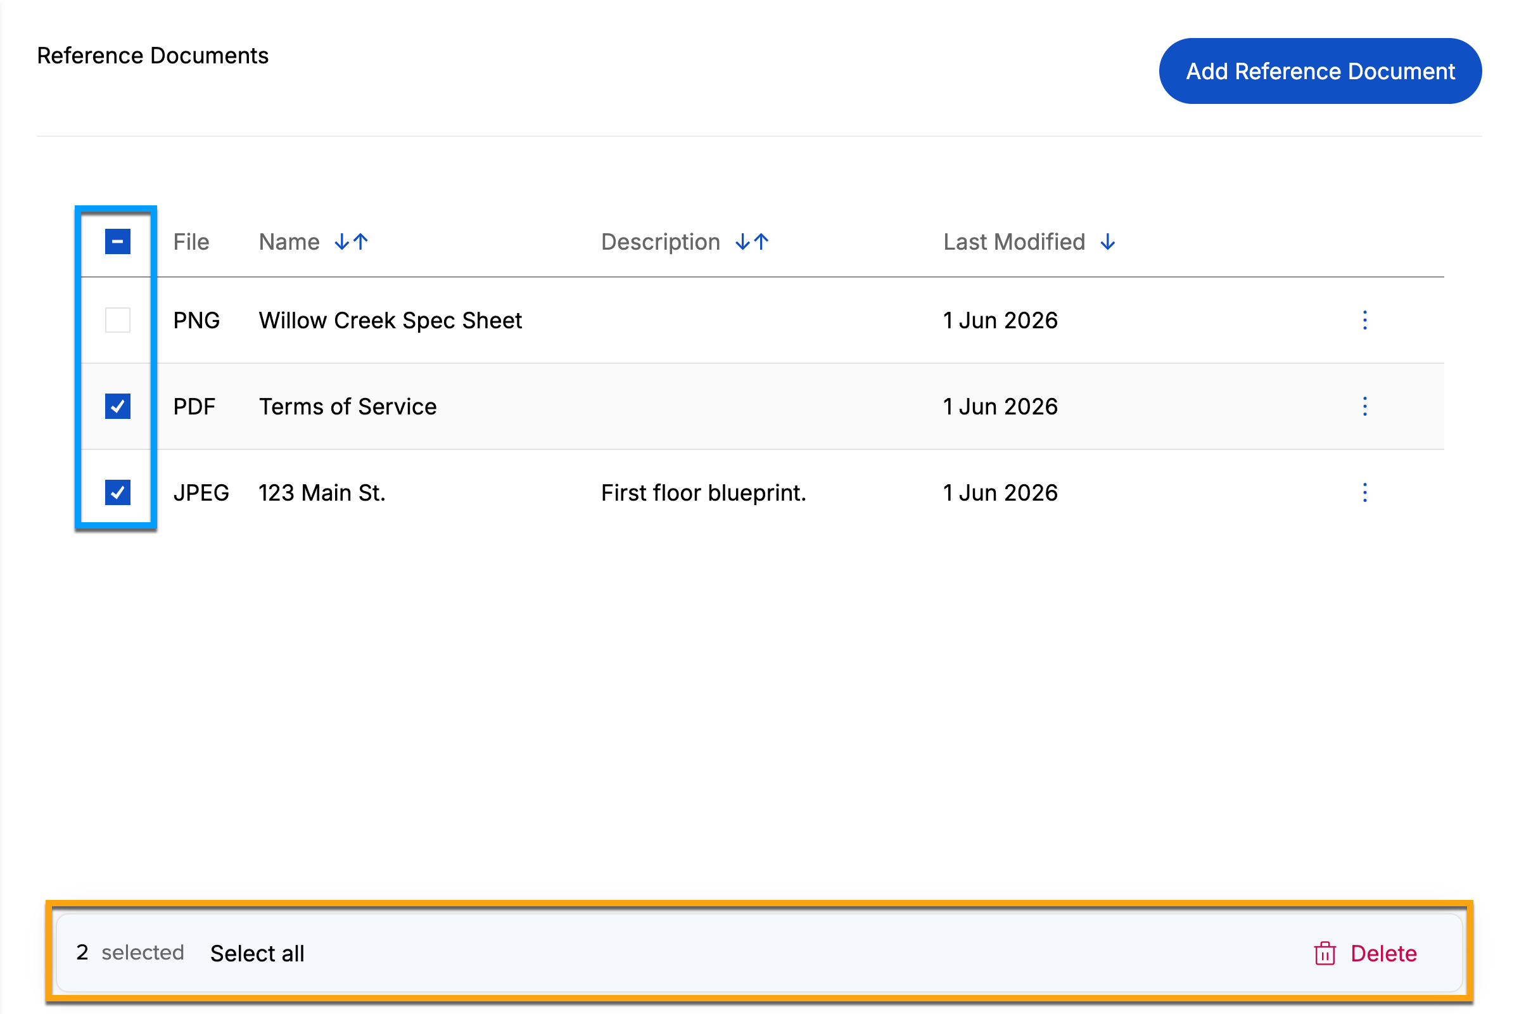Click the 2 selected count label
Viewport: 1519px width, 1014px height.
click(130, 952)
